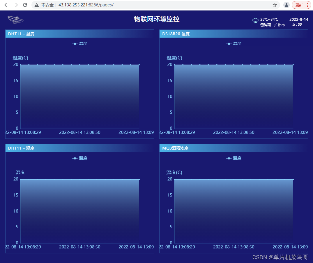Click 温度(C) axis title in MQ3 chart
The height and width of the screenshot is (263, 313).
pyautogui.click(x=174, y=173)
